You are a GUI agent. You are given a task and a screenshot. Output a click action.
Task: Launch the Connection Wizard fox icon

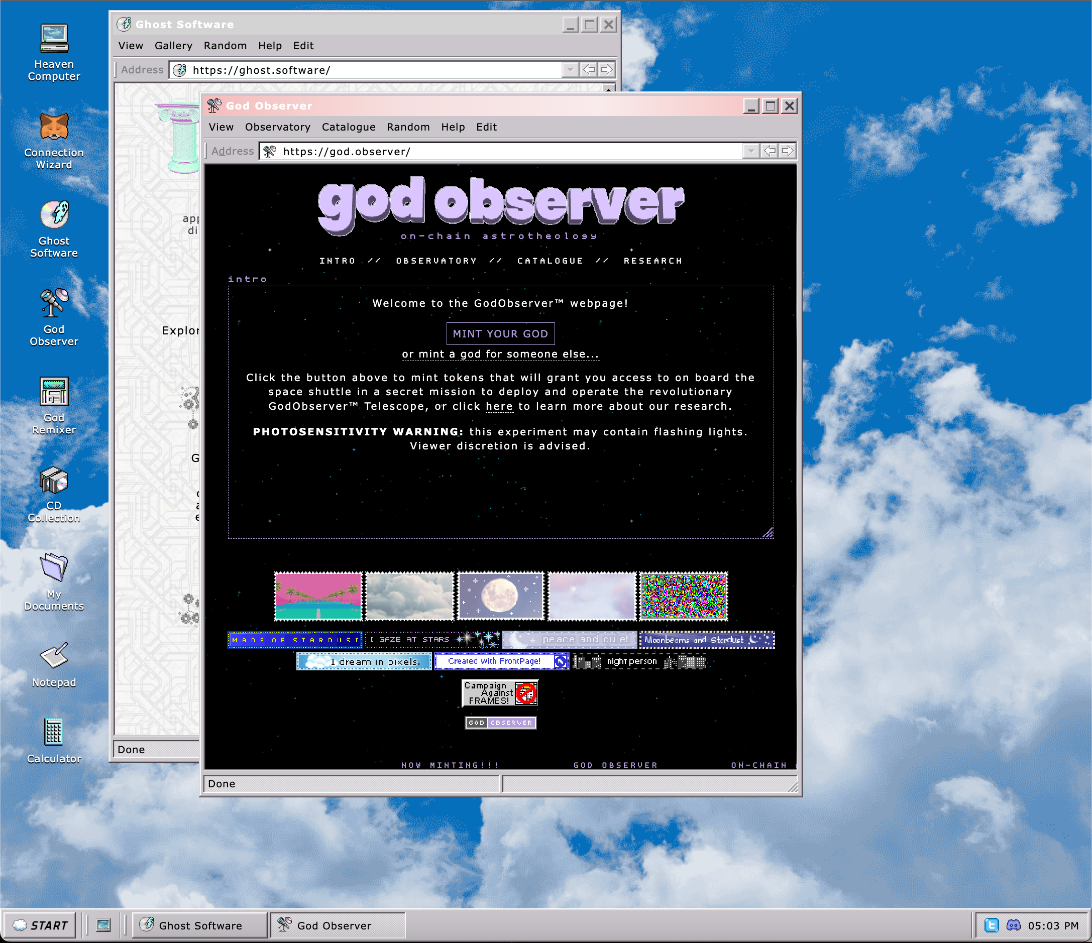click(54, 128)
